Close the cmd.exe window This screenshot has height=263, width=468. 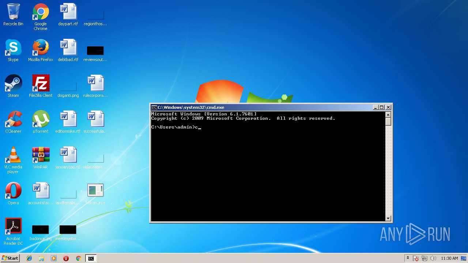point(388,107)
